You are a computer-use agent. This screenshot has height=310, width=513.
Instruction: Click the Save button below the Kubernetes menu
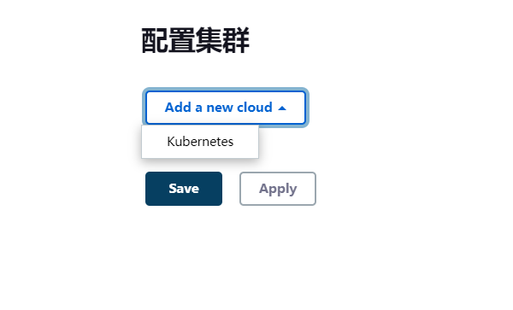click(184, 189)
